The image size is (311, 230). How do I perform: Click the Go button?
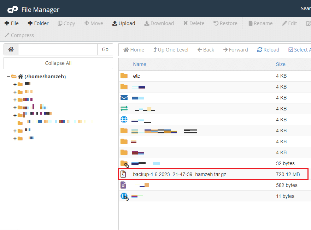click(105, 49)
